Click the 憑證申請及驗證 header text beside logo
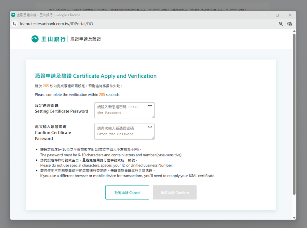 click(86, 39)
